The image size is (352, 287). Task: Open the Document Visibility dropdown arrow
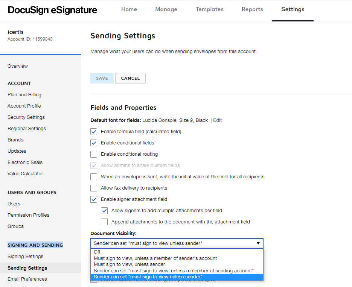(x=258, y=243)
